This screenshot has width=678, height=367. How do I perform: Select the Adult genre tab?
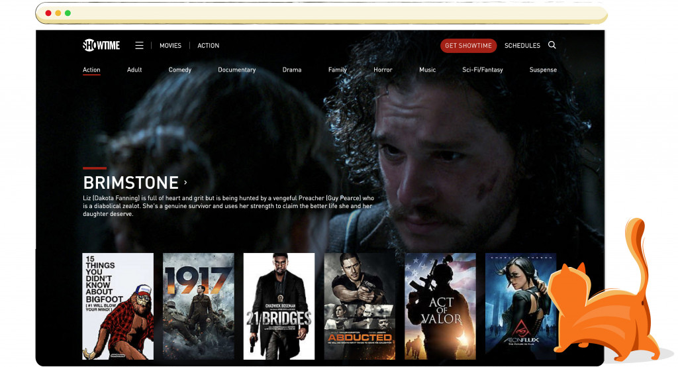(x=134, y=70)
